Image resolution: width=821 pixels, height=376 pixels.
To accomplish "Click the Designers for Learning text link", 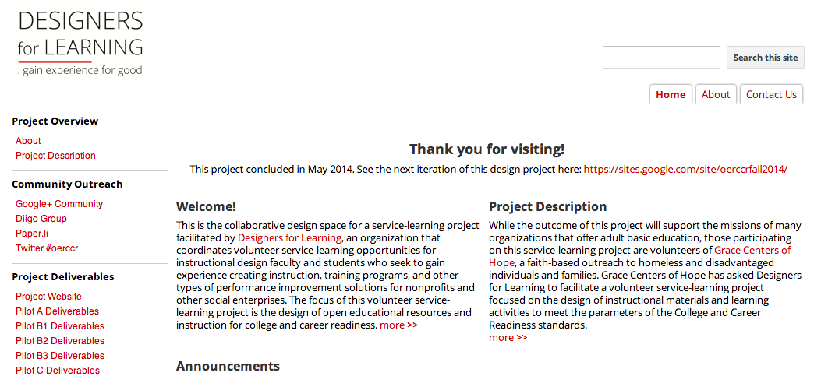I will coord(289,237).
